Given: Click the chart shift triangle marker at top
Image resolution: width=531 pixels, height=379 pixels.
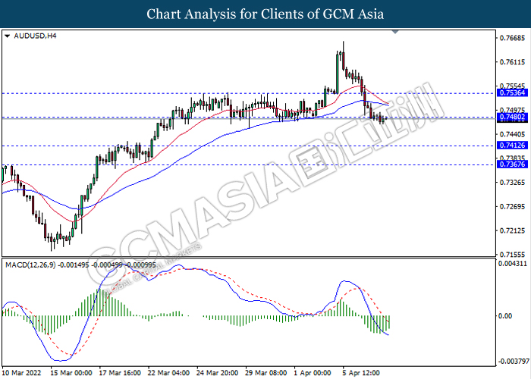Looking at the screenshot, I should pos(395,32).
